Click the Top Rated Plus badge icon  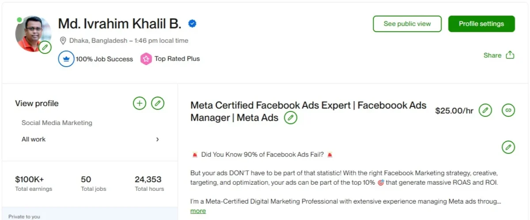[x=146, y=59]
